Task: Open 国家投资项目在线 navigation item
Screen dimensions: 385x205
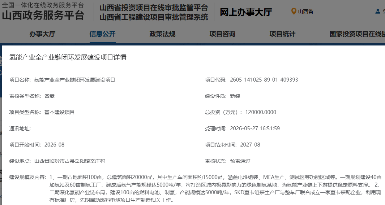Action: pyautogui.click(x=357, y=34)
